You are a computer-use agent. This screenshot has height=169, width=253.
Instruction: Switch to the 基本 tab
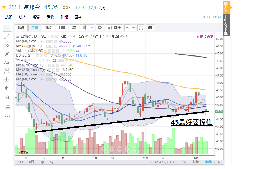click(x=78, y=17)
